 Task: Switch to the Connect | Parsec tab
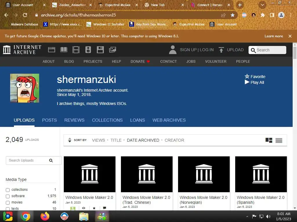[x=210, y=5]
